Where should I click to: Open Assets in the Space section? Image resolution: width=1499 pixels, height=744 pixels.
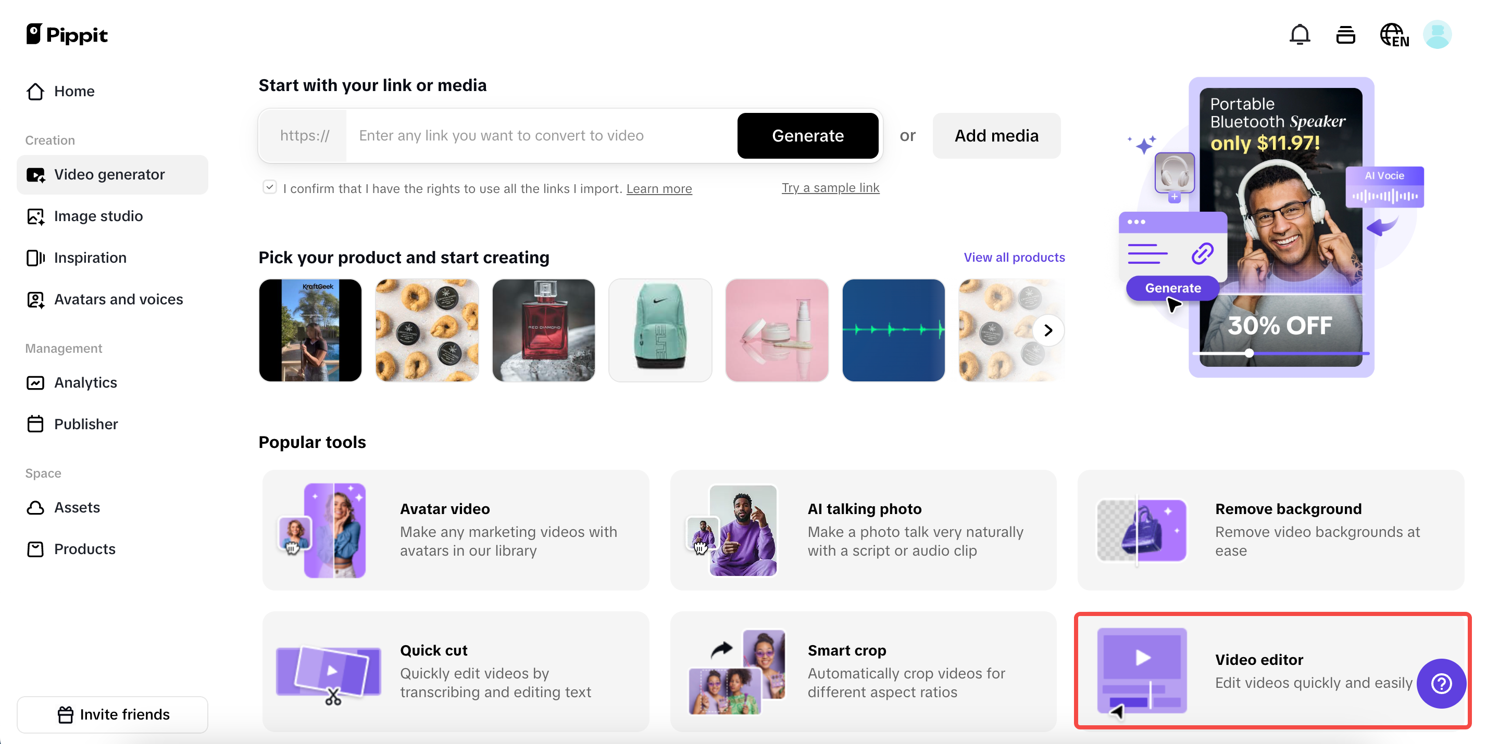coord(77,507)
